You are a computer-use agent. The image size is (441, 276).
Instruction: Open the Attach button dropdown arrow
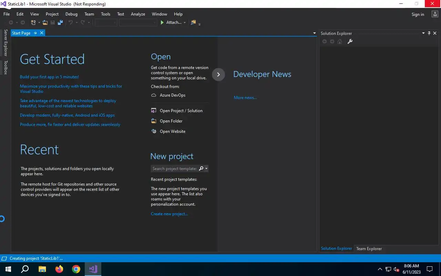185,23
